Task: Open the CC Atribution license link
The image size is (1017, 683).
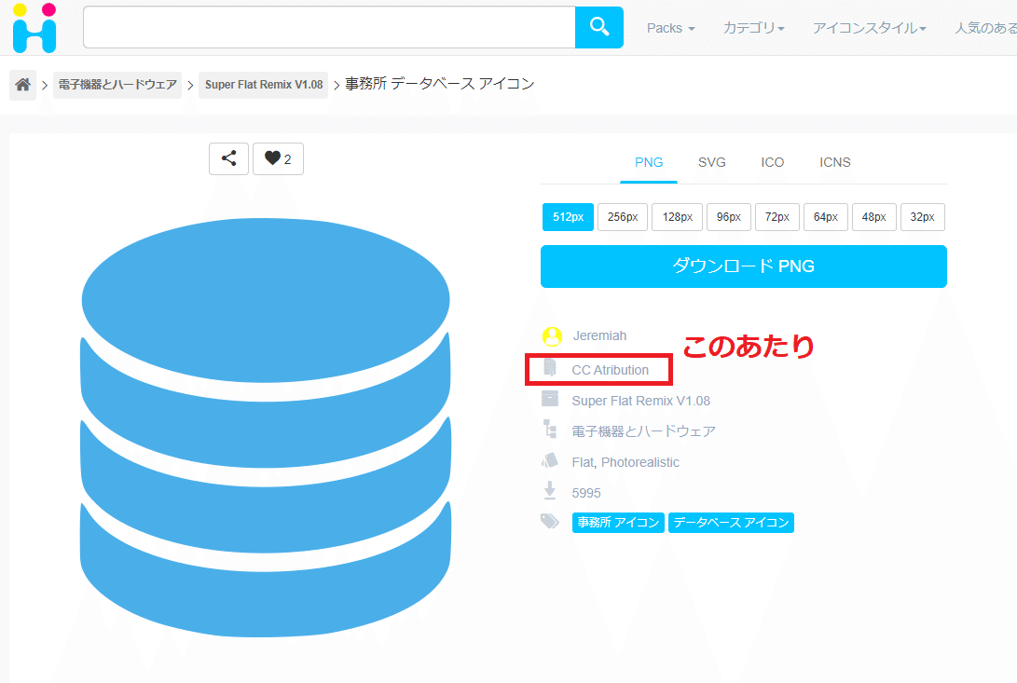Action: (x=610, y=370)
